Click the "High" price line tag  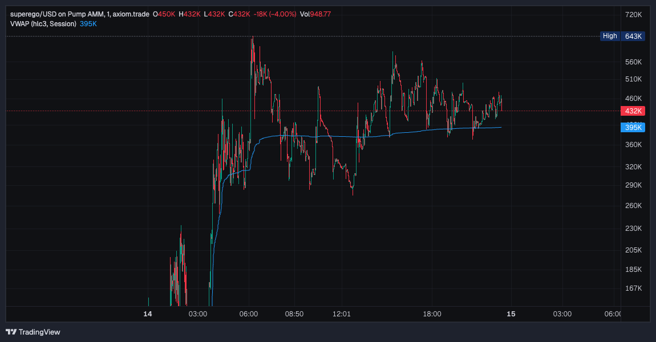click(x=610, y=36)
